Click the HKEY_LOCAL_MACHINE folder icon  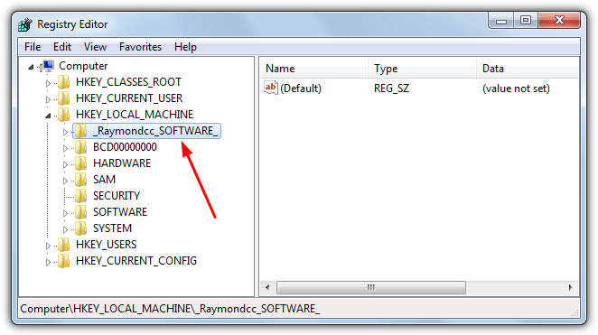pos(64,115)
